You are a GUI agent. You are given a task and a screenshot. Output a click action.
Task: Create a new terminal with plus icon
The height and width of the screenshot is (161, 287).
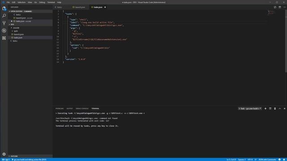click(265, 108)
